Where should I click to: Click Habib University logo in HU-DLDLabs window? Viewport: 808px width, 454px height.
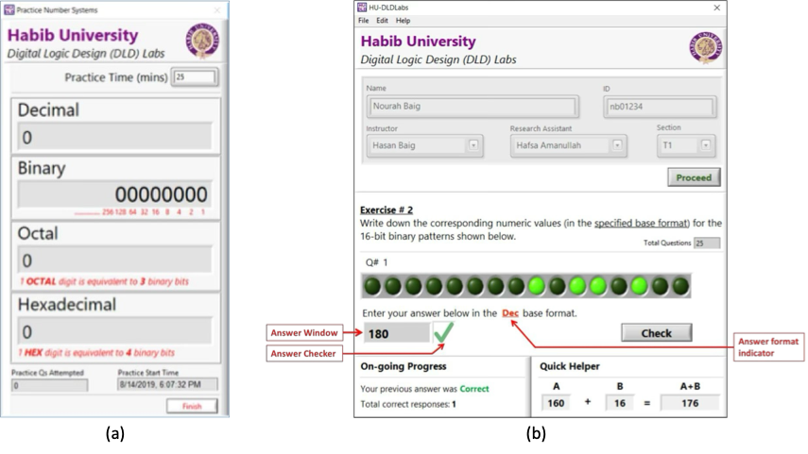click(x=705, y=47)
